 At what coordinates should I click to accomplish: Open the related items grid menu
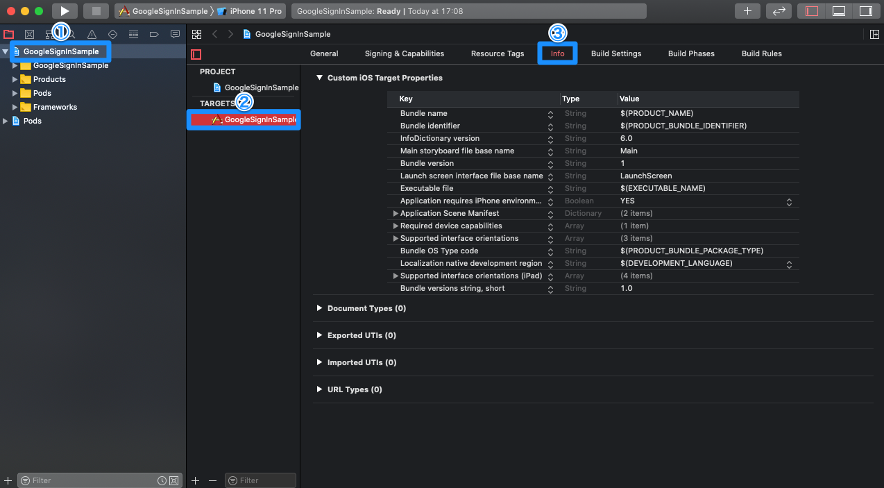[x=197, y=34]
